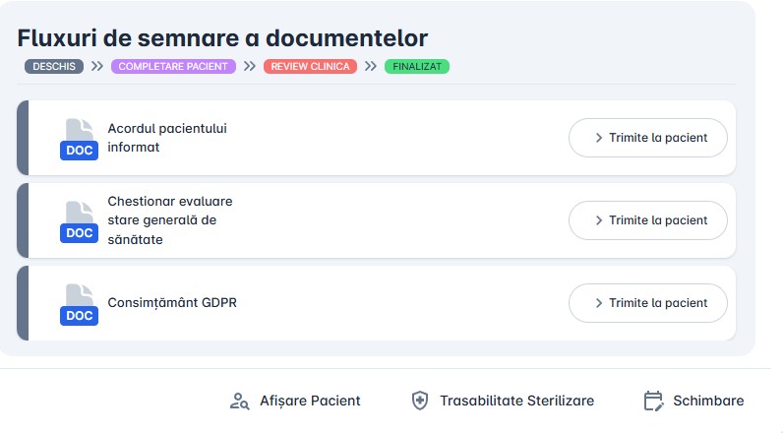Select the REVIEW CLINICA status badge

tap(310, 66)
